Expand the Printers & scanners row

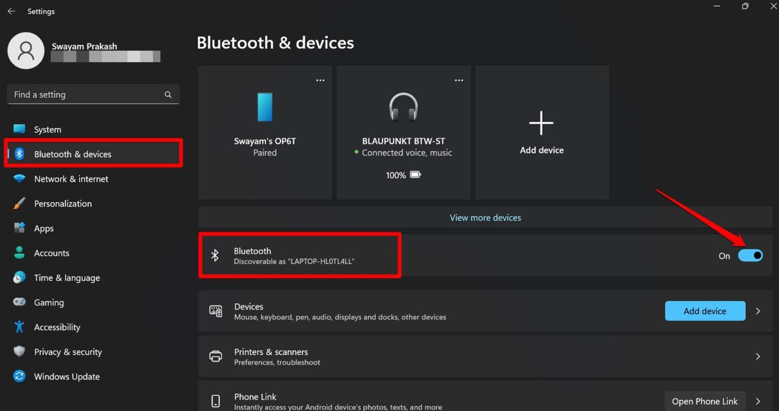coord(758,356)
